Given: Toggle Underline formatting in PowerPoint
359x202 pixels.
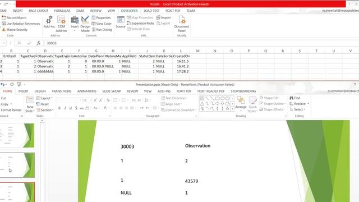Looking at the screenshot, I should (71, 108).
